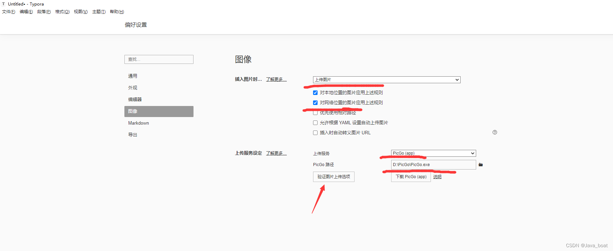
Task: Open the '说明' link
Action: (437, 177)
